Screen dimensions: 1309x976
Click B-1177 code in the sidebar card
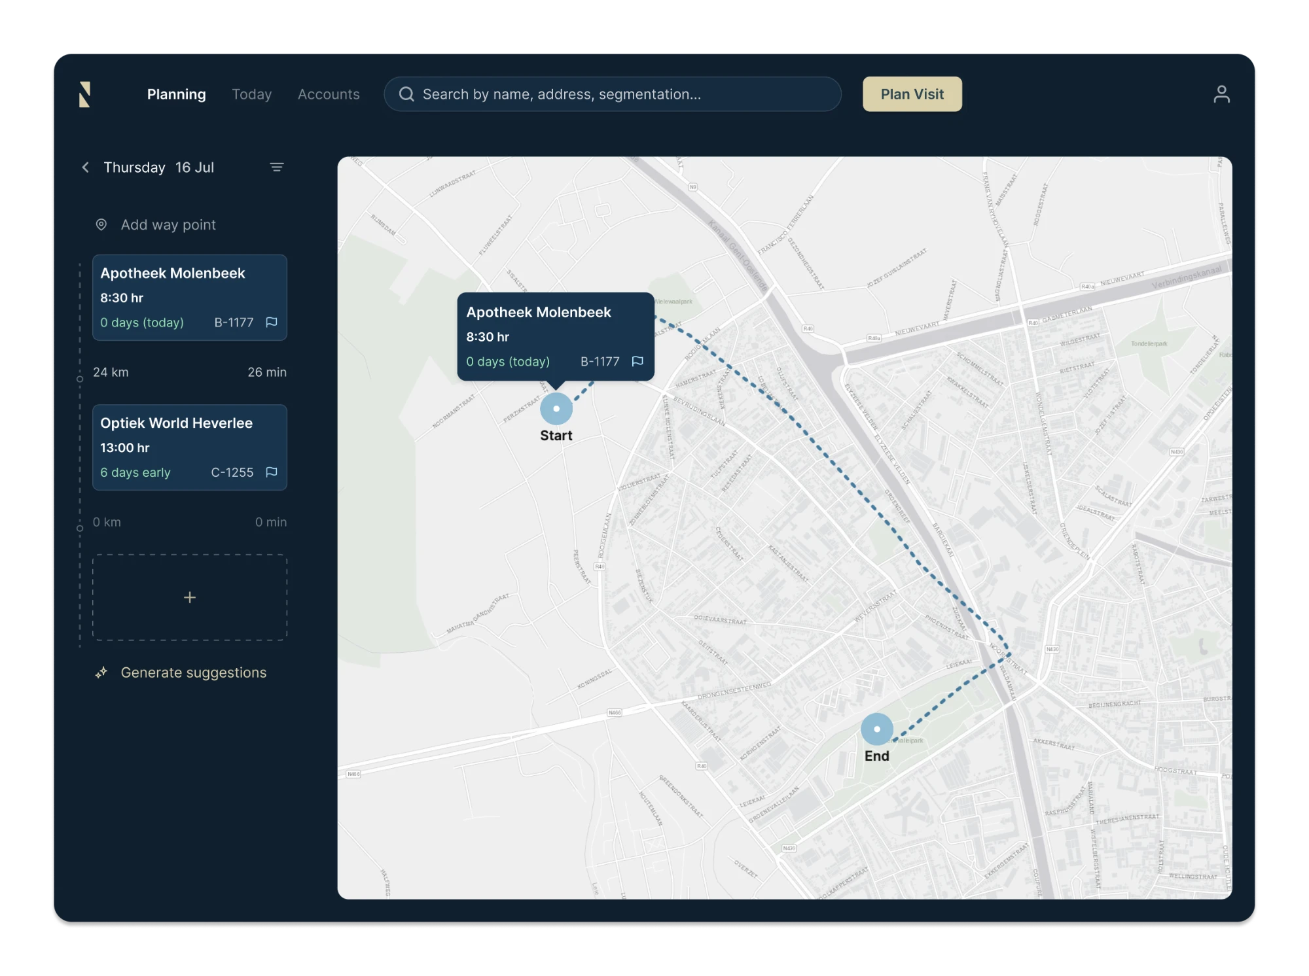coord(234,322)
